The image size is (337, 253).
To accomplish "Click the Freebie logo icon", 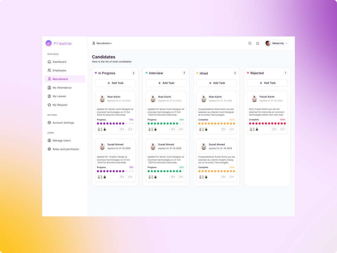I will pos(49,43).
